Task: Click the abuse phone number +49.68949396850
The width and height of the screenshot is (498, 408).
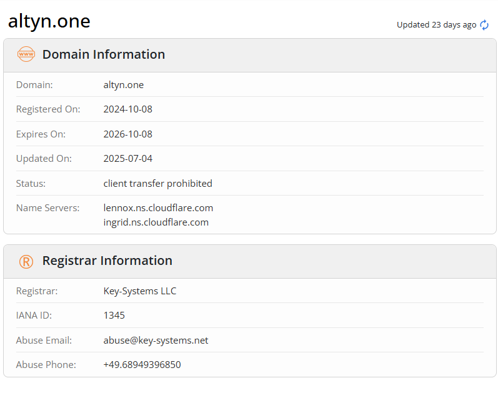Action: click(x=142, y=365)
